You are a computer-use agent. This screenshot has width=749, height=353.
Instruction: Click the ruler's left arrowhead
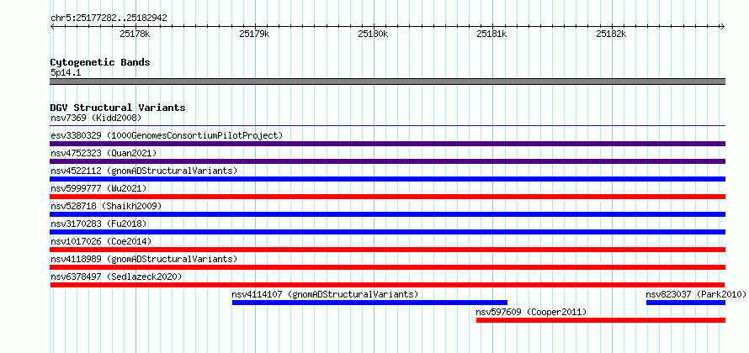pyautogui.click(x=52, y=26)
